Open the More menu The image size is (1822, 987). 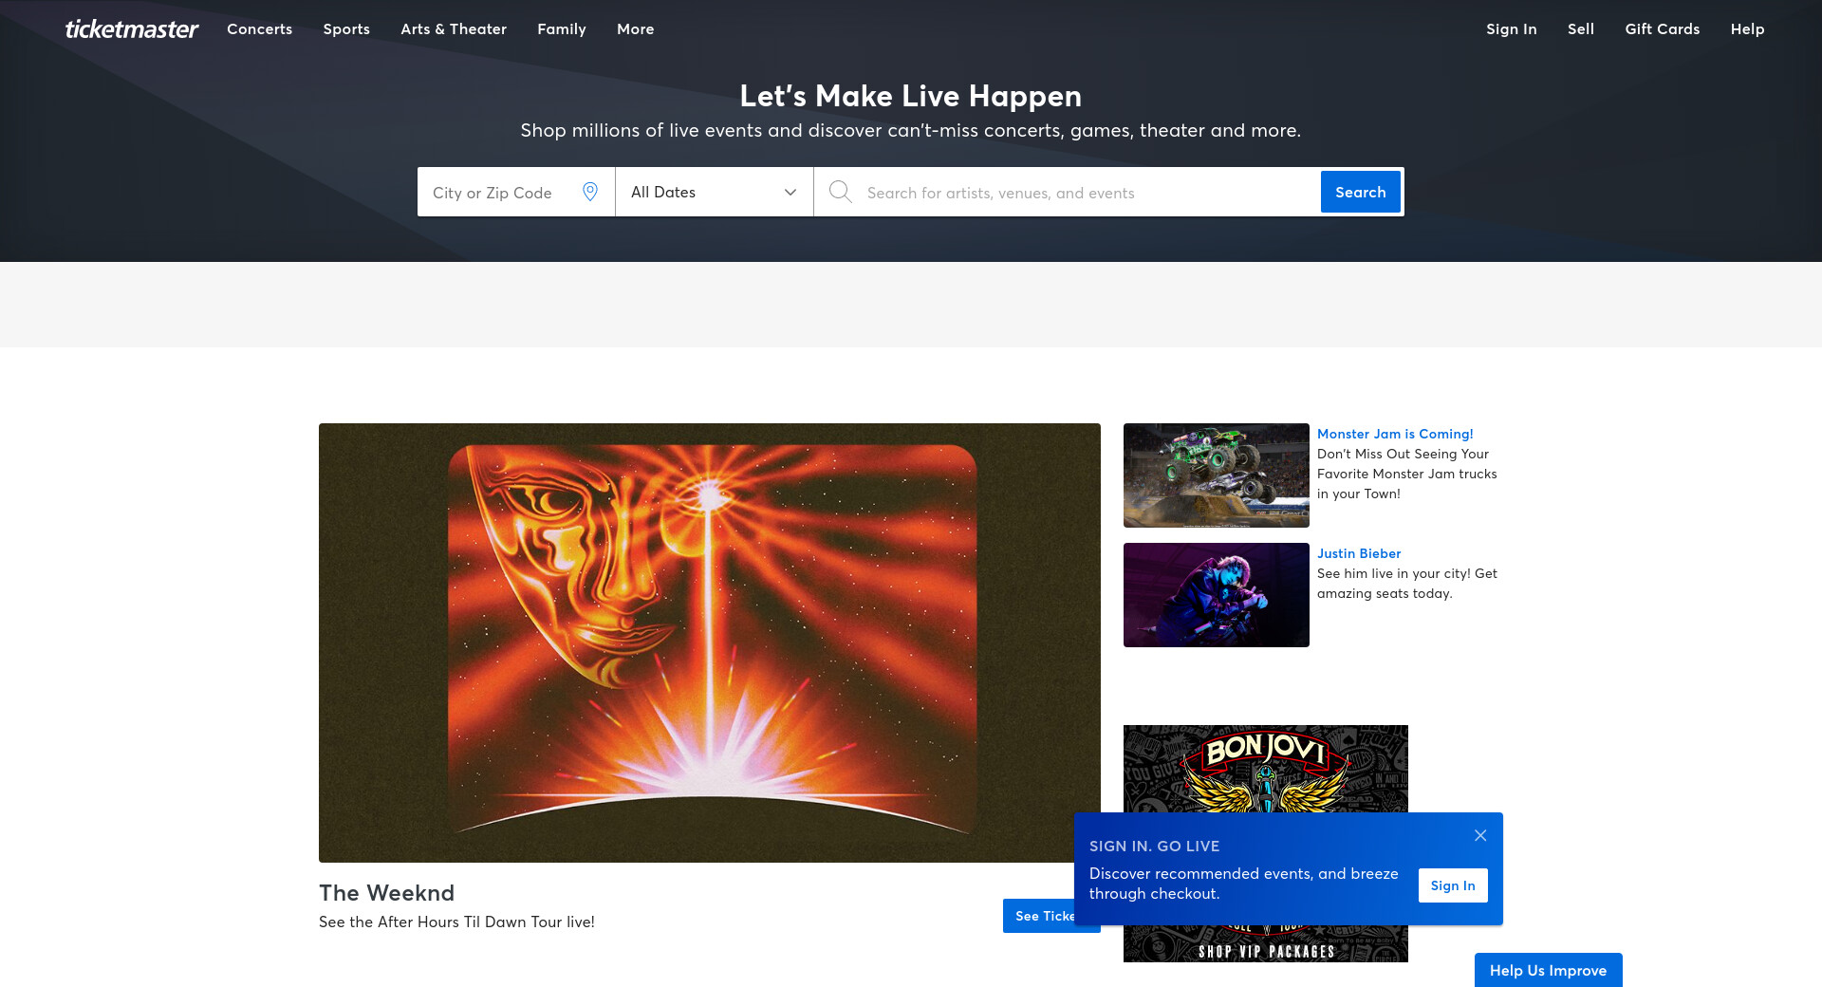[x=635, y=29]
